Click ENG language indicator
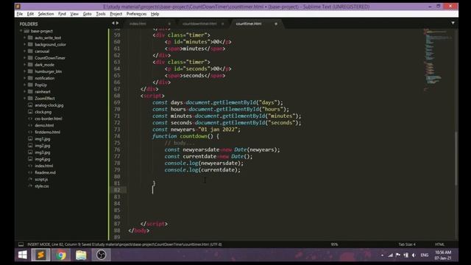This screenshot has width=471, height=265. [424, 255]
